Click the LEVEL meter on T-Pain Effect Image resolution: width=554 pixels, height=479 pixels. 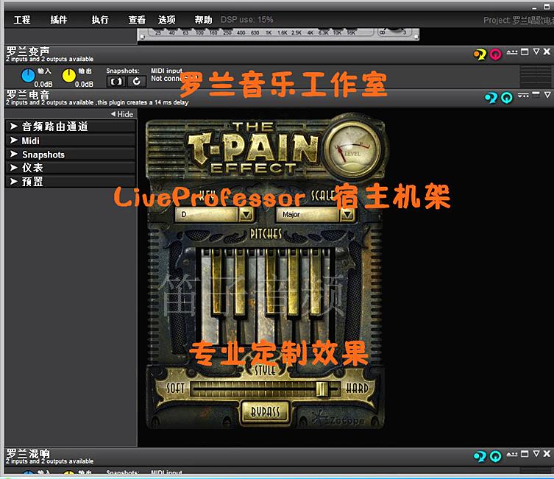(x=352, y=149)
